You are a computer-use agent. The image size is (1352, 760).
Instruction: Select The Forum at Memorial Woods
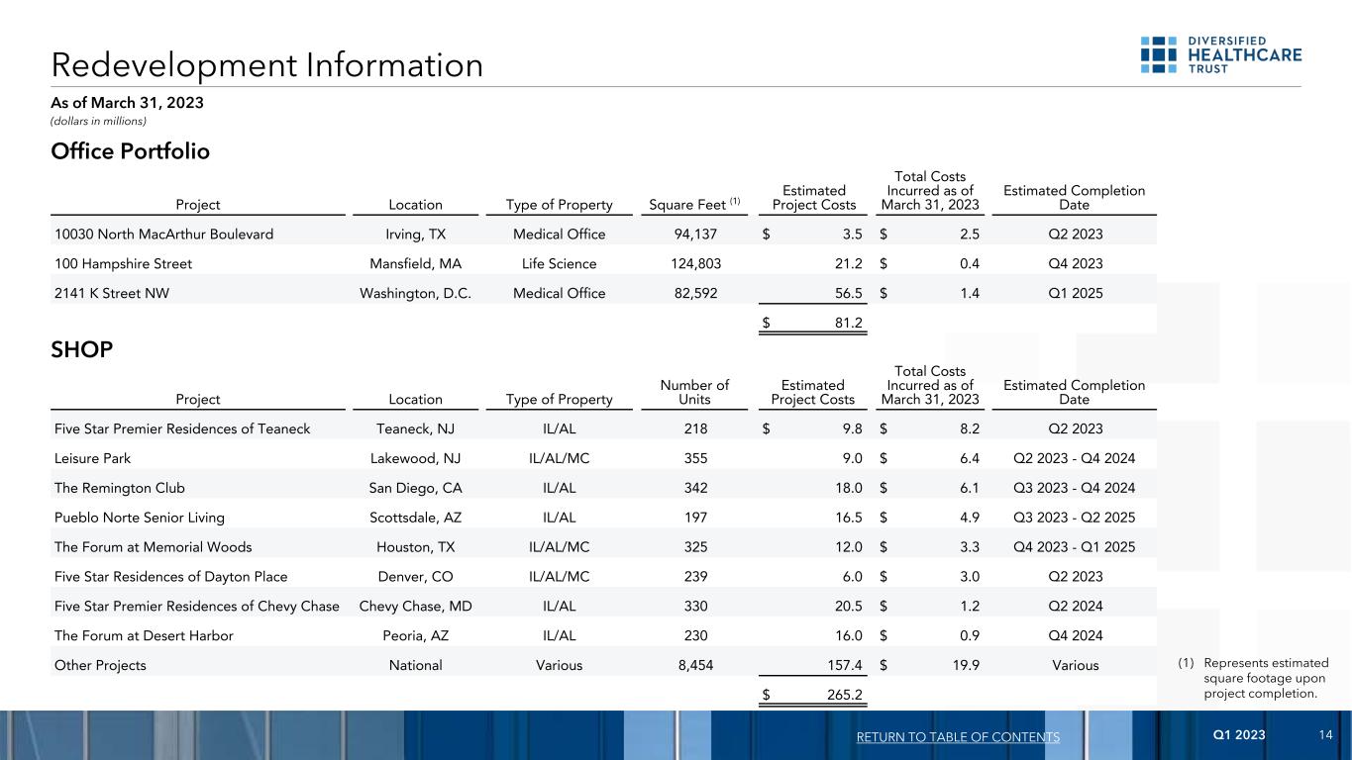(x=154, y=547)
